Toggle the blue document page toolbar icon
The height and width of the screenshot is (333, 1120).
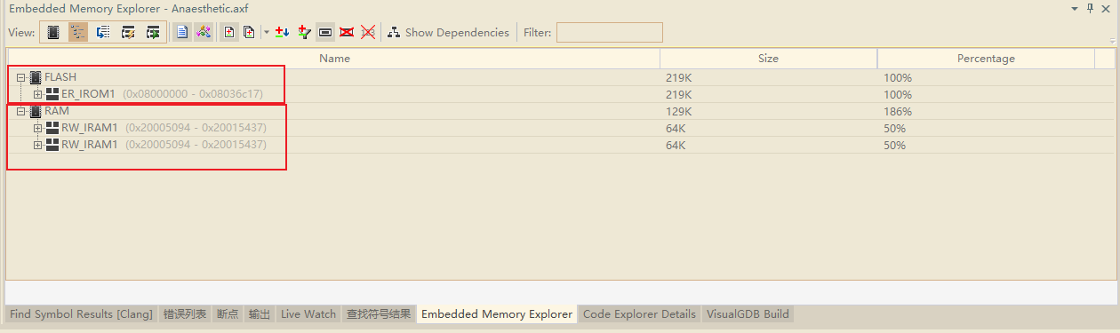[x=182, y=33]
